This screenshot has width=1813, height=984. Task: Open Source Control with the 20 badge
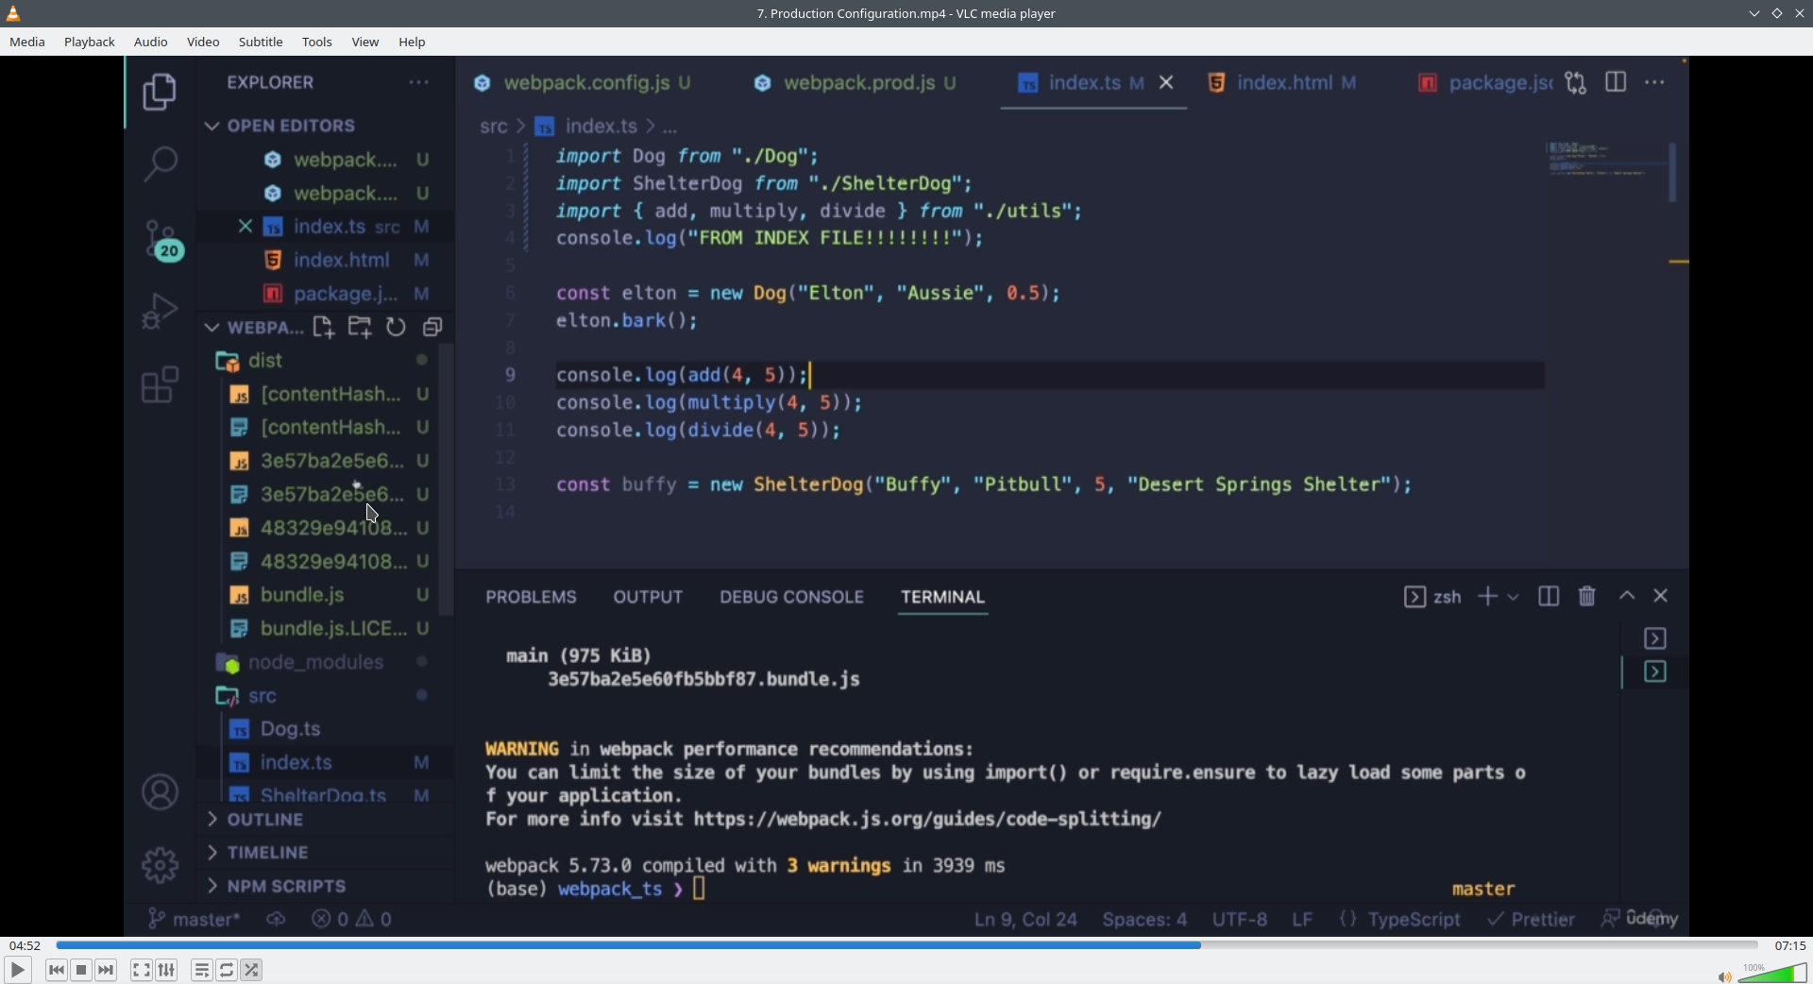pos(162,240)
